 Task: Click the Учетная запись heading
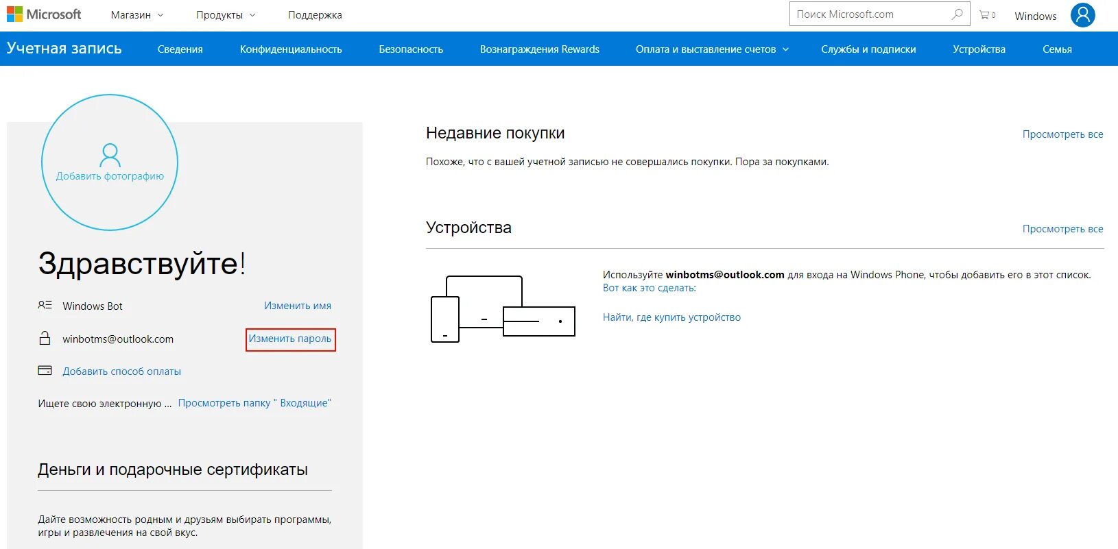point(64,49)
